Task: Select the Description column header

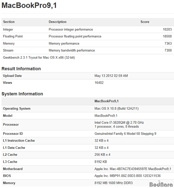Action: pyautogui.click(x=57, y=22)
